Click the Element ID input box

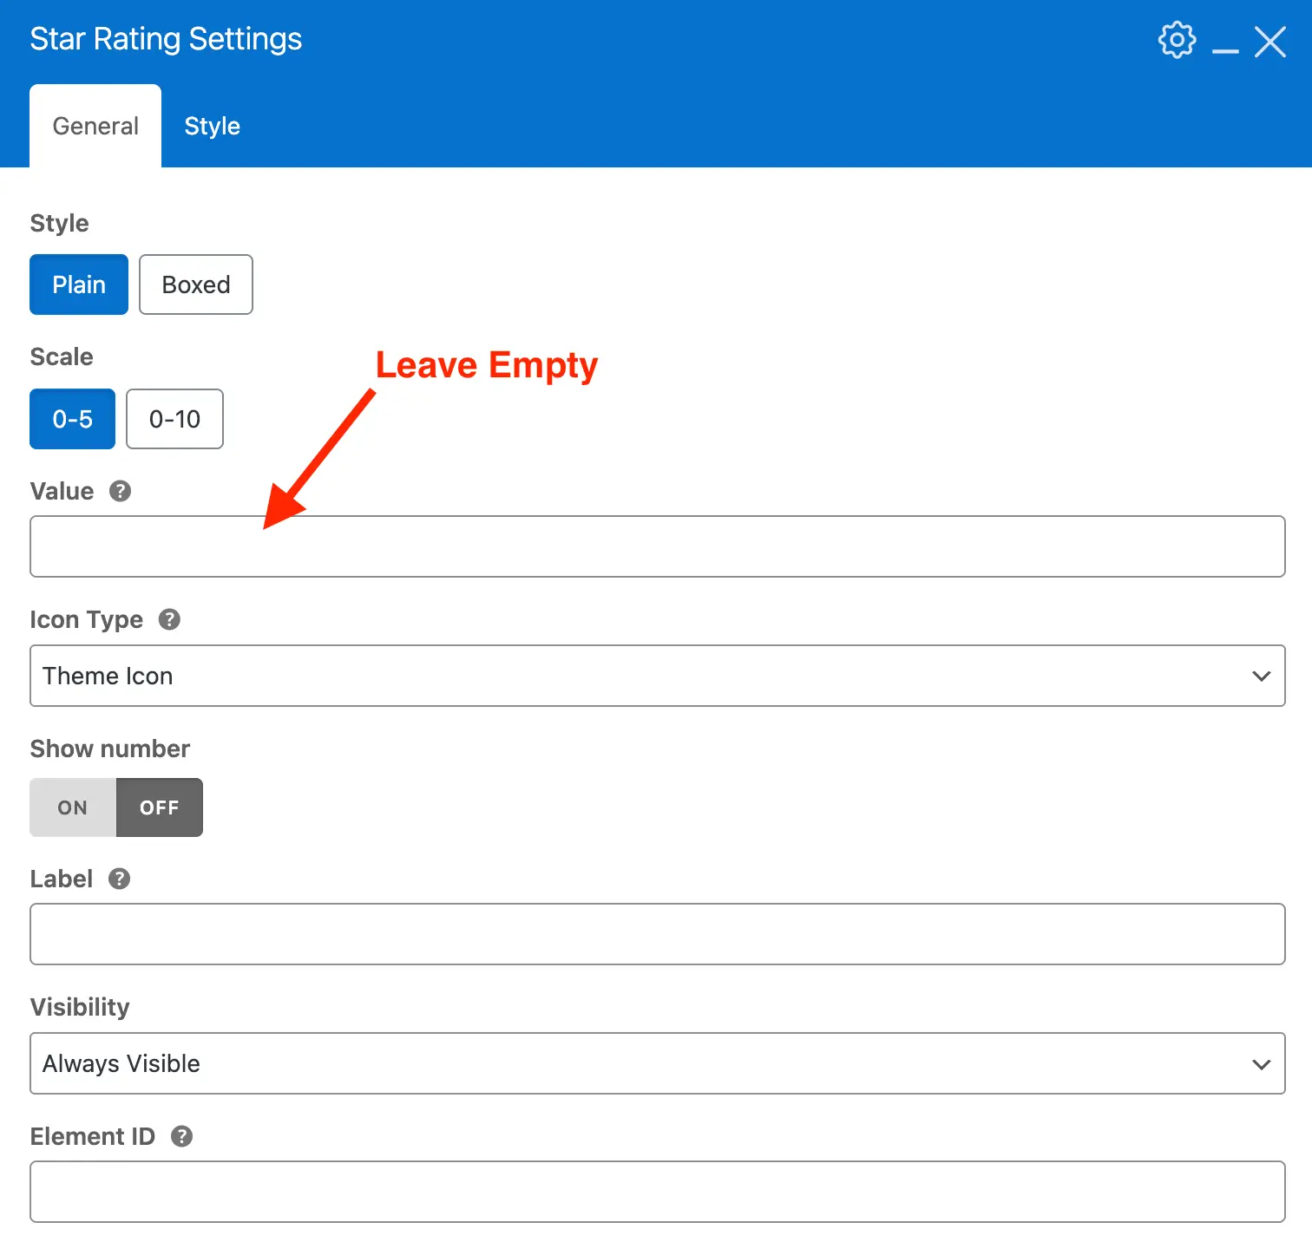pyautogui.click(x=657, y=1192)
